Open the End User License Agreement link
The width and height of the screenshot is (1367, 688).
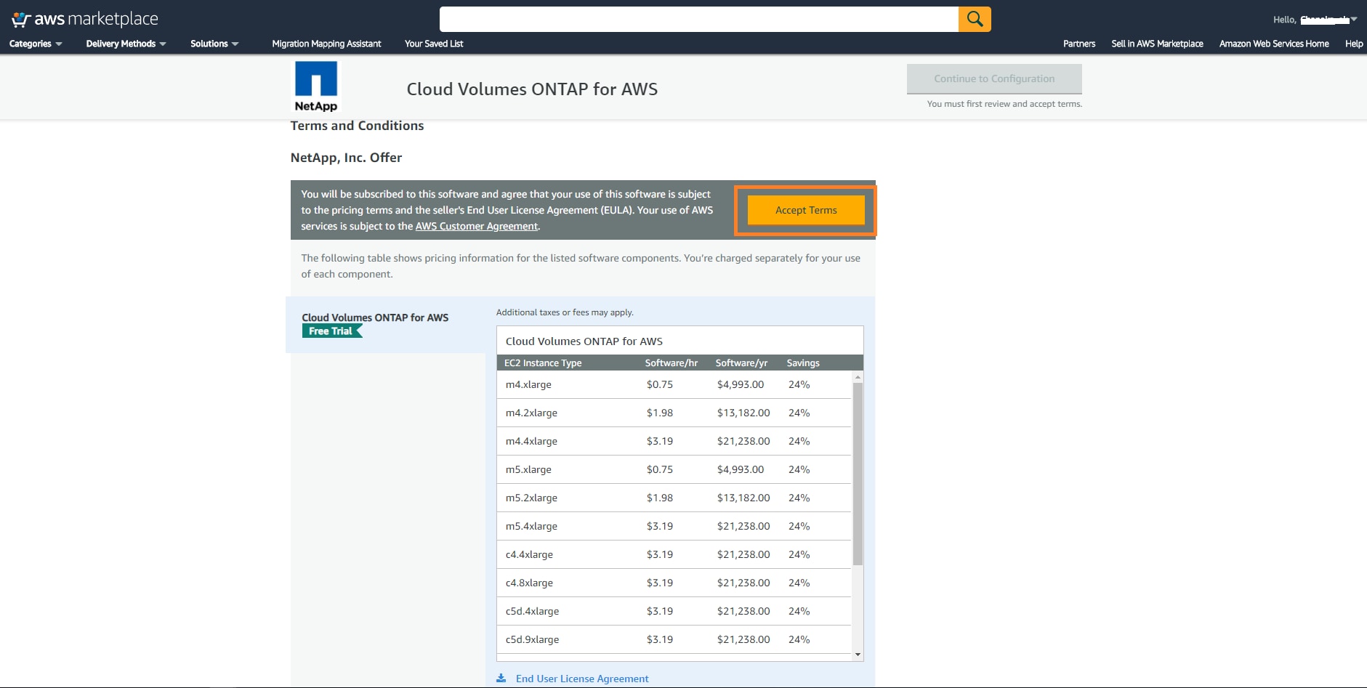click(x=582, y=679)
